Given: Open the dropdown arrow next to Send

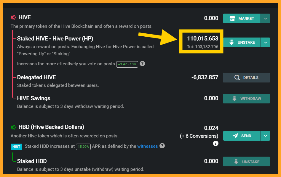Looking at the screenshot, I should (x=265, y=136).
